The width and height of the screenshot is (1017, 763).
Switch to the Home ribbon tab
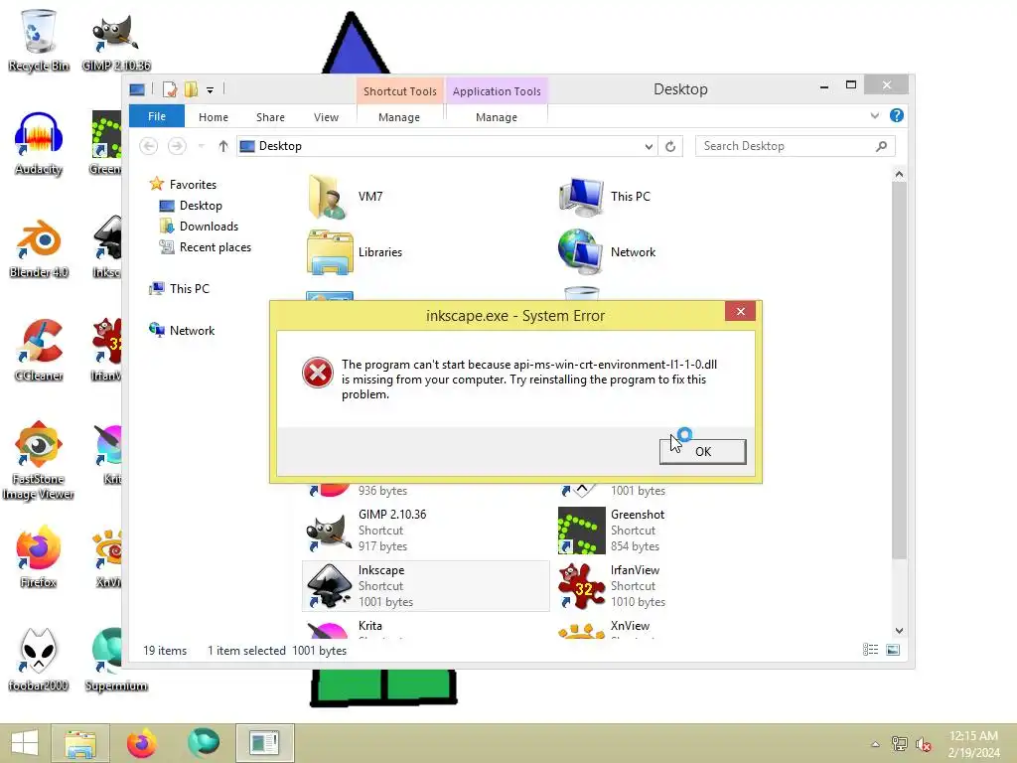[214, 117]
